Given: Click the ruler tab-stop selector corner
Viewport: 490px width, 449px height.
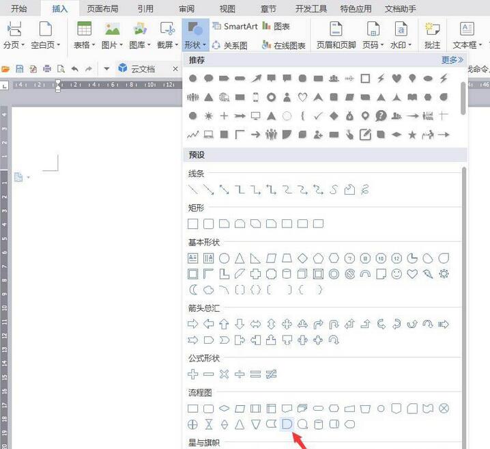Looking at the screenshot, I should (4, 85).
